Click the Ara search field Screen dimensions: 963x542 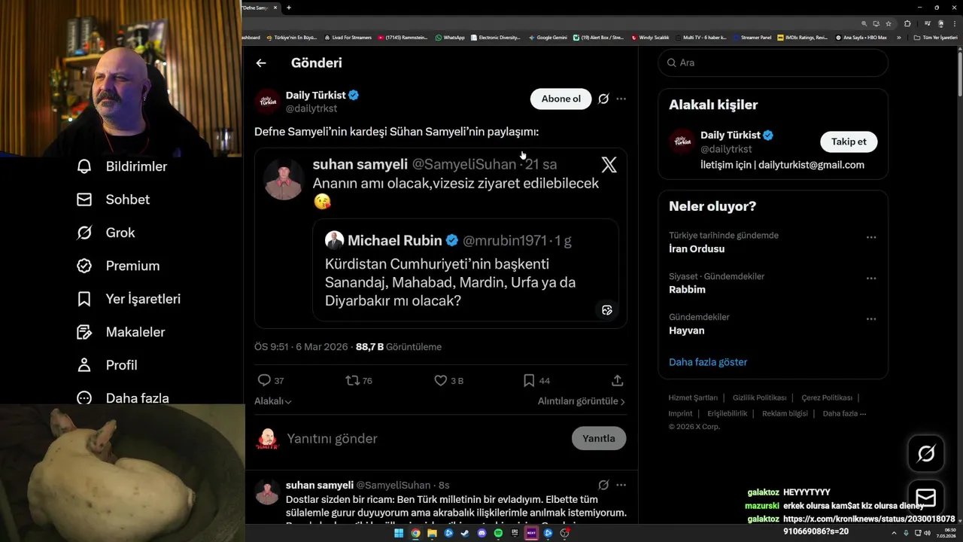coord(773,62)
